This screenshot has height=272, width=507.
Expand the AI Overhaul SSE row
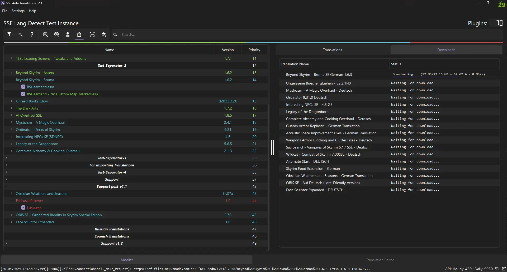pyautogui.click(x=11, y=115)
